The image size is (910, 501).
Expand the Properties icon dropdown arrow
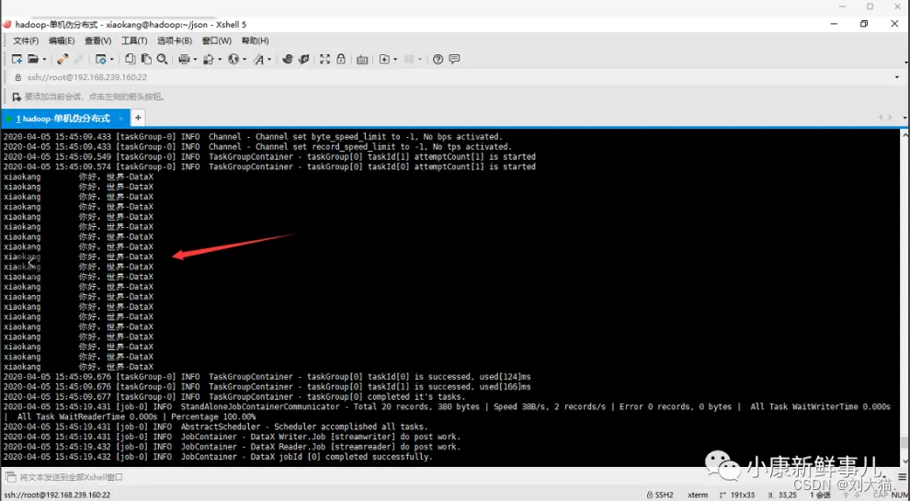point(111,59)
